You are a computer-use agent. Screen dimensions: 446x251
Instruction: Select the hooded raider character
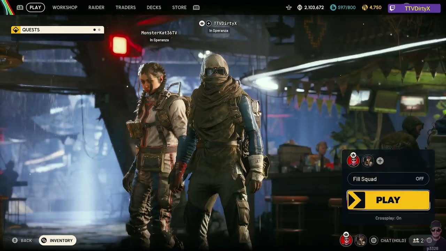point(223,150)
